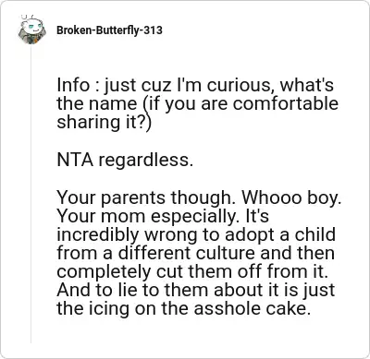This screenshot has width=370, height=359.
Task: Click the word "regardless." after NTA
Action: 145,161
